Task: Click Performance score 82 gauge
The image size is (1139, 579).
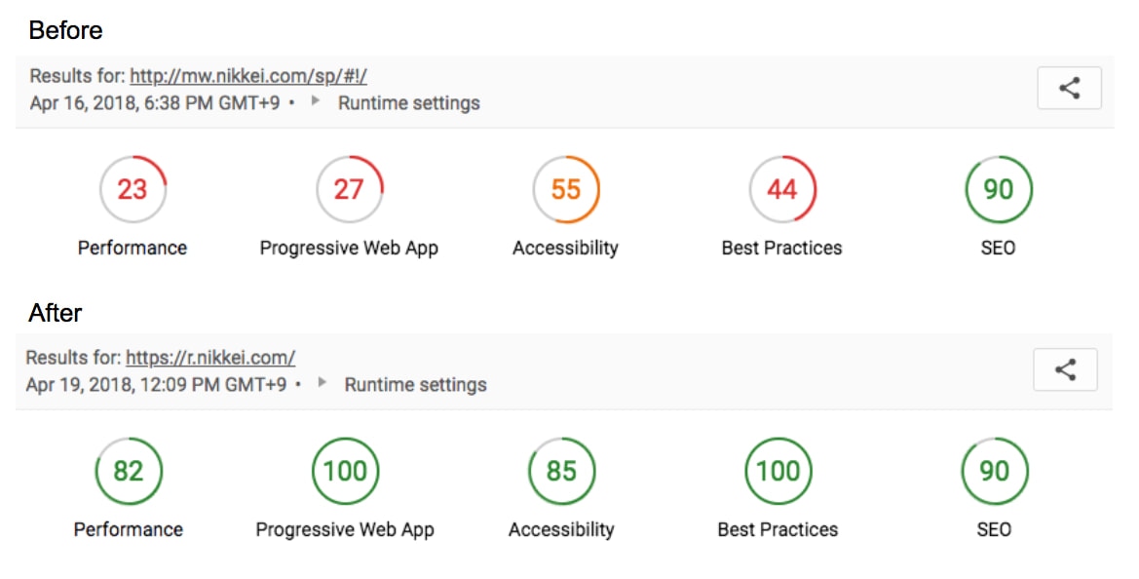Action: pyautogui.click(x=129, y=471)
